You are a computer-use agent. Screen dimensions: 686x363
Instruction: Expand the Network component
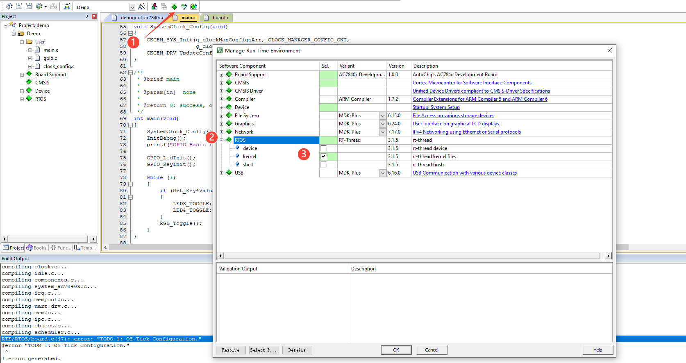coord(222,132)
